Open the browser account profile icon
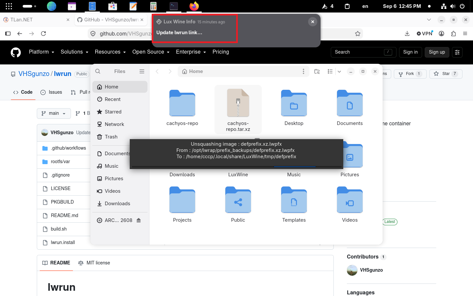473x296 pixels. (x=441, y=34)
